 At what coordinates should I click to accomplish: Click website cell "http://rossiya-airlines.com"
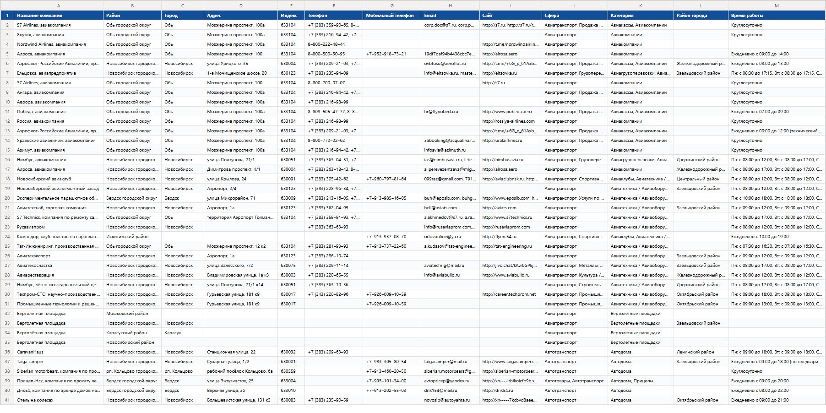[511, 121]
